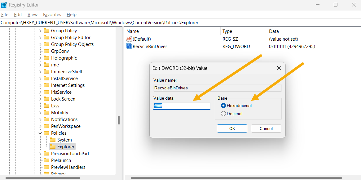Select the Explorer key folder icon

coord(53,146)
